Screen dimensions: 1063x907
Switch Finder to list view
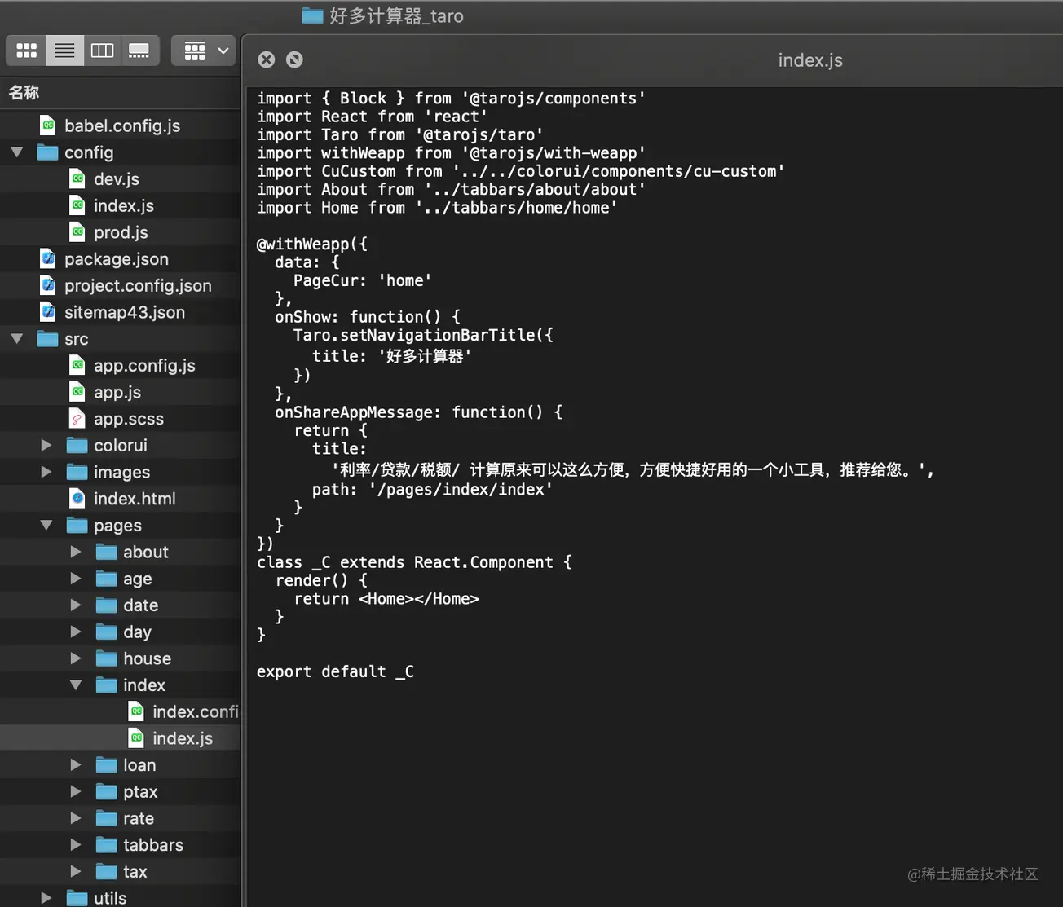point(64,51)
